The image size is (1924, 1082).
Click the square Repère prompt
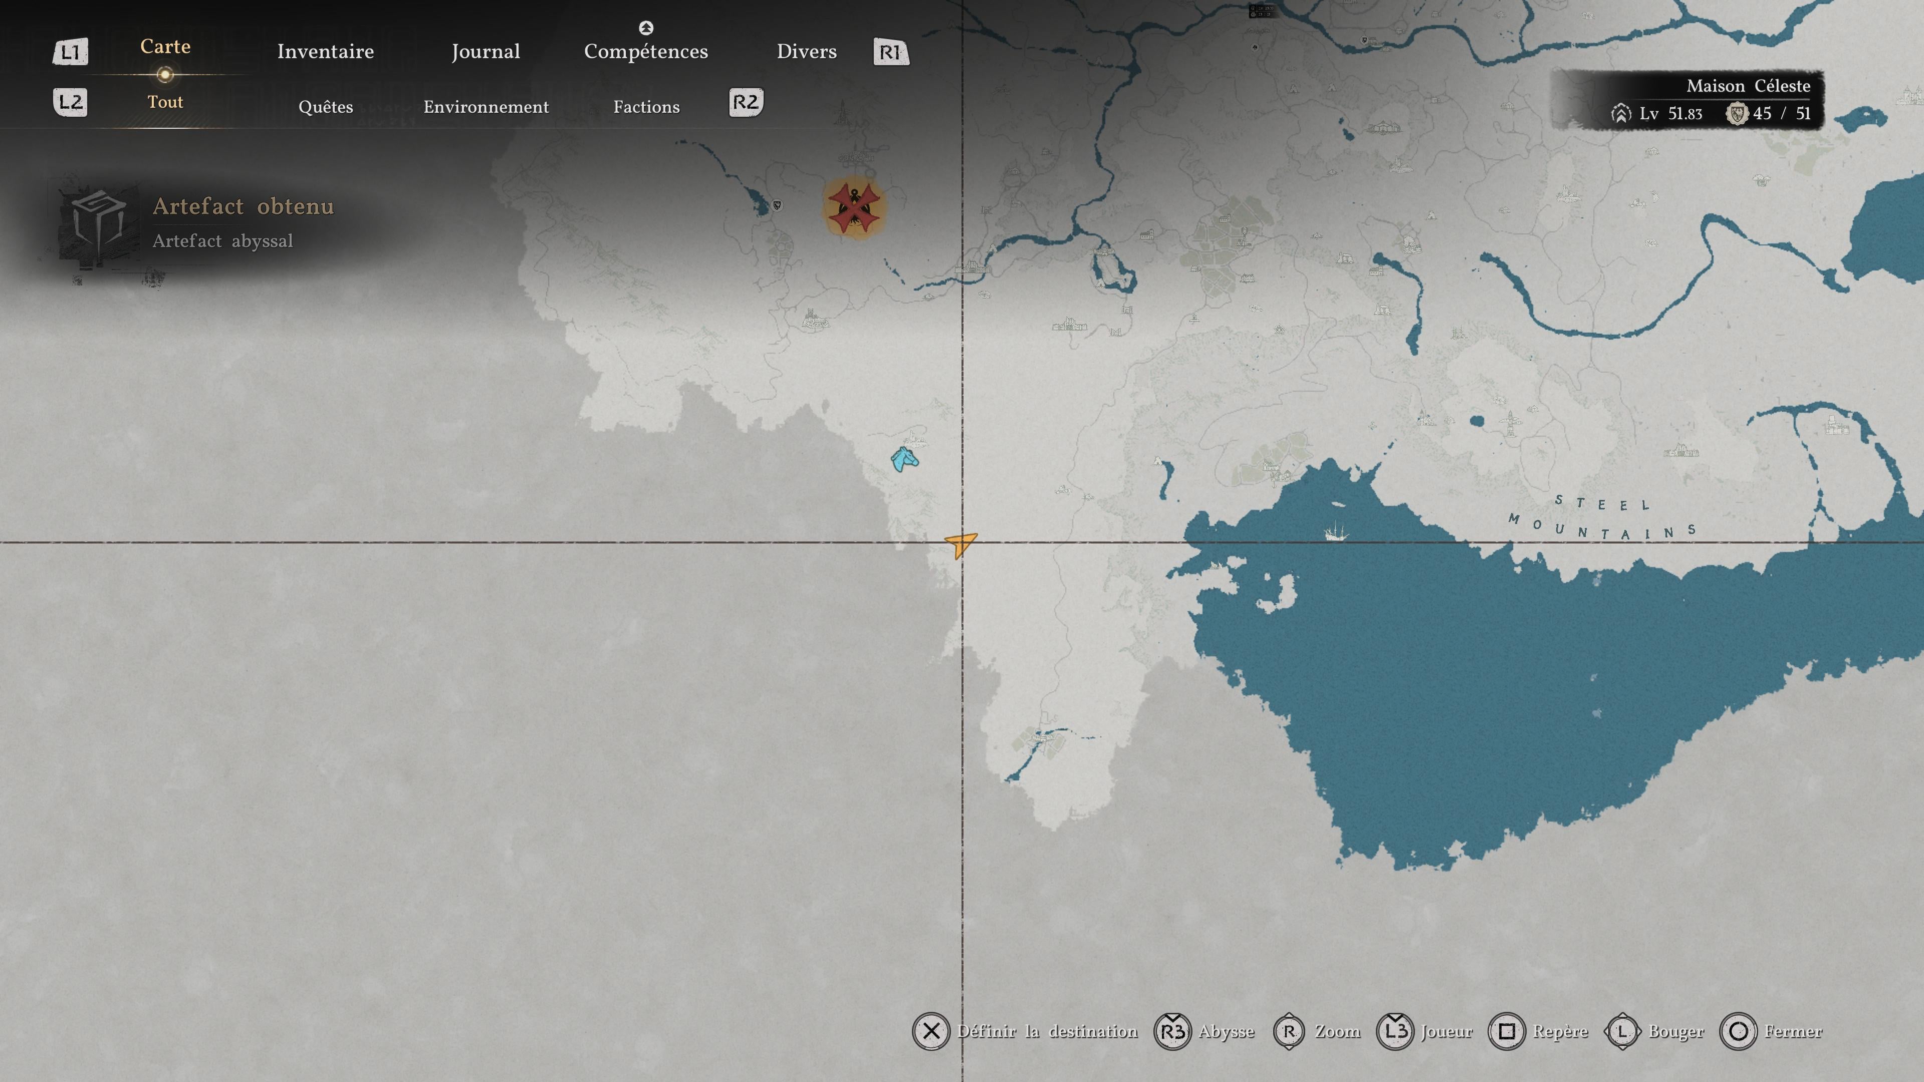pos(1538,1031)
